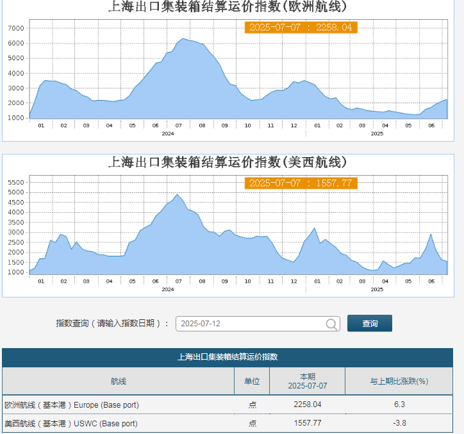Click the 点 unit cell in USWC row
464x434 pixels.
(x=252, y=423)
